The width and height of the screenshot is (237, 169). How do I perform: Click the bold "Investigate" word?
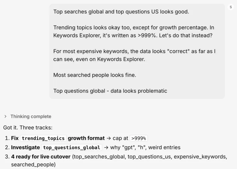25,147
